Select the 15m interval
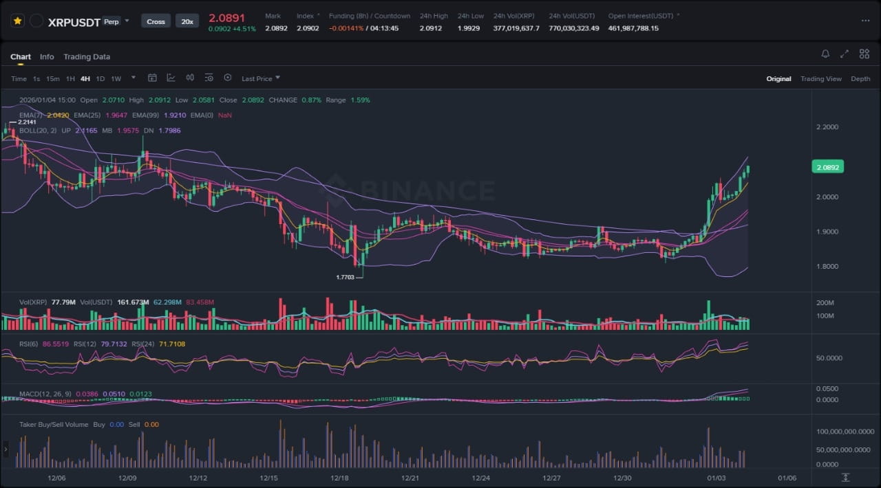This screenshot has width=881, height=488. (x=53, y=79)
